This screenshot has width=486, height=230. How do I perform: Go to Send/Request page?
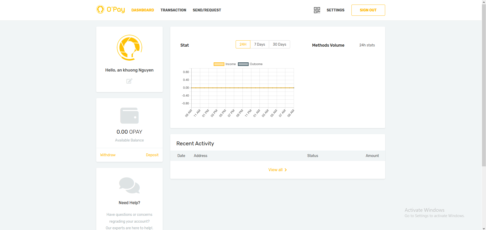click(207, 10)
